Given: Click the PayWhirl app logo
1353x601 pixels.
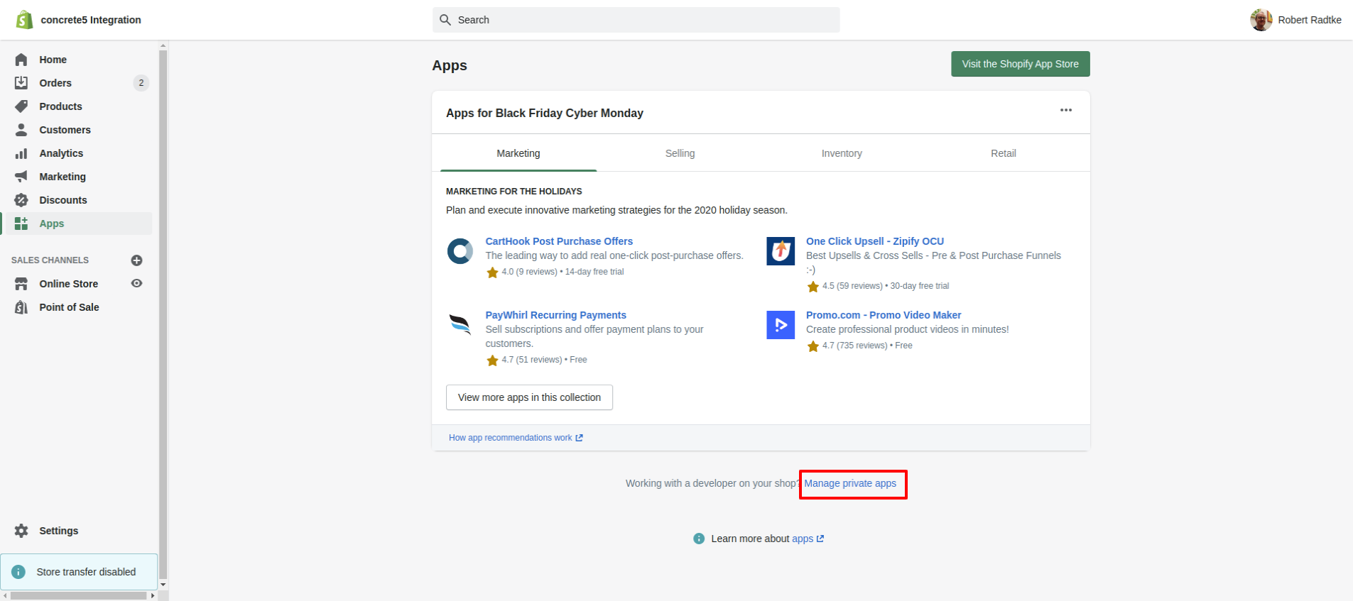Looking at the screenshot, I should pos(460,325).
